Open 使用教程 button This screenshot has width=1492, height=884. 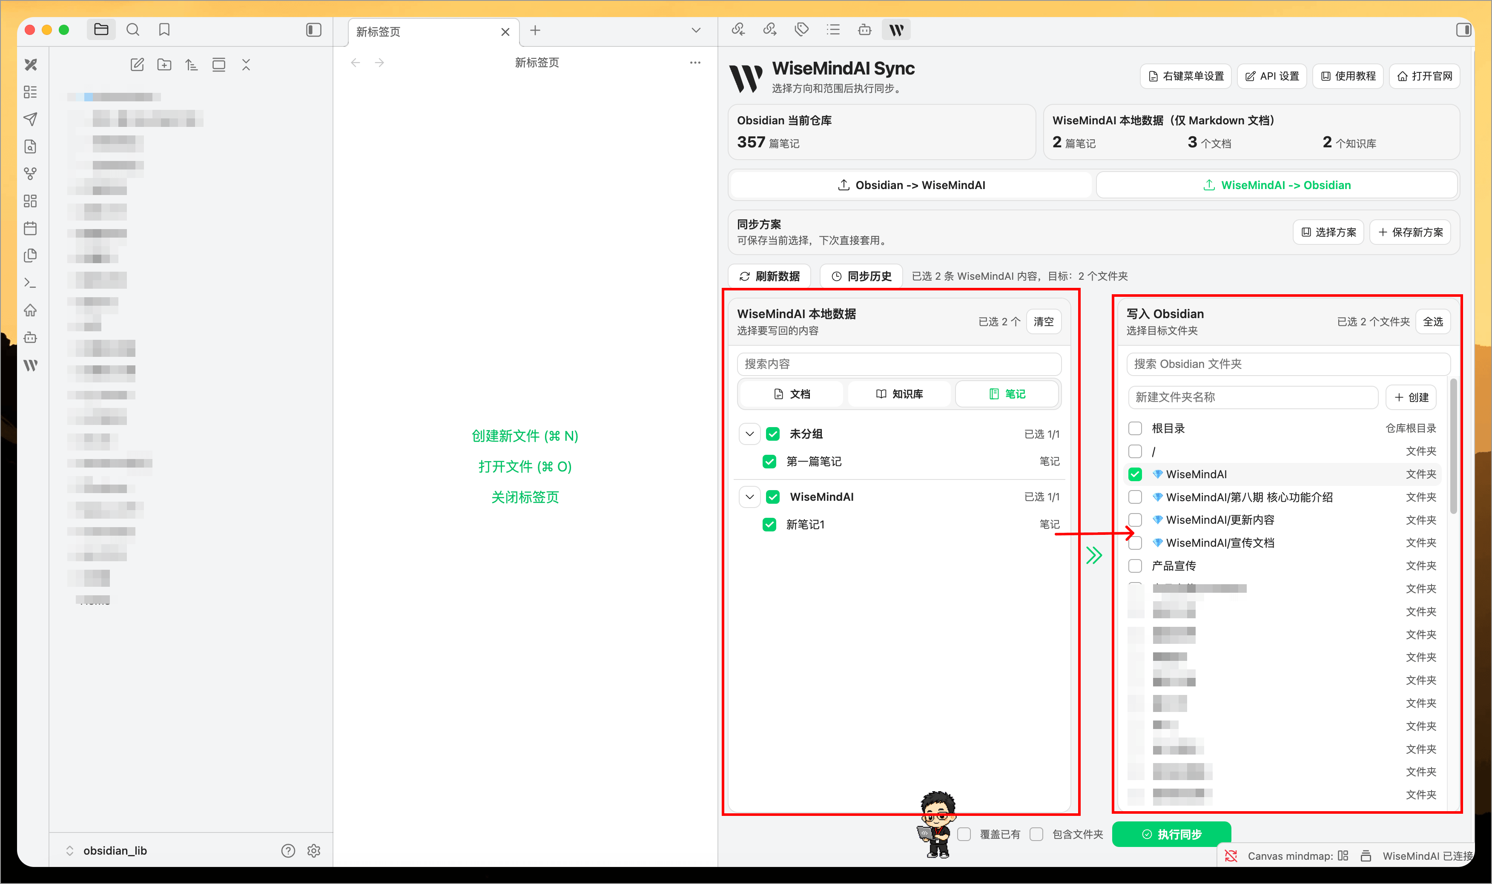pyautogui.click(x=1348, y=76)
